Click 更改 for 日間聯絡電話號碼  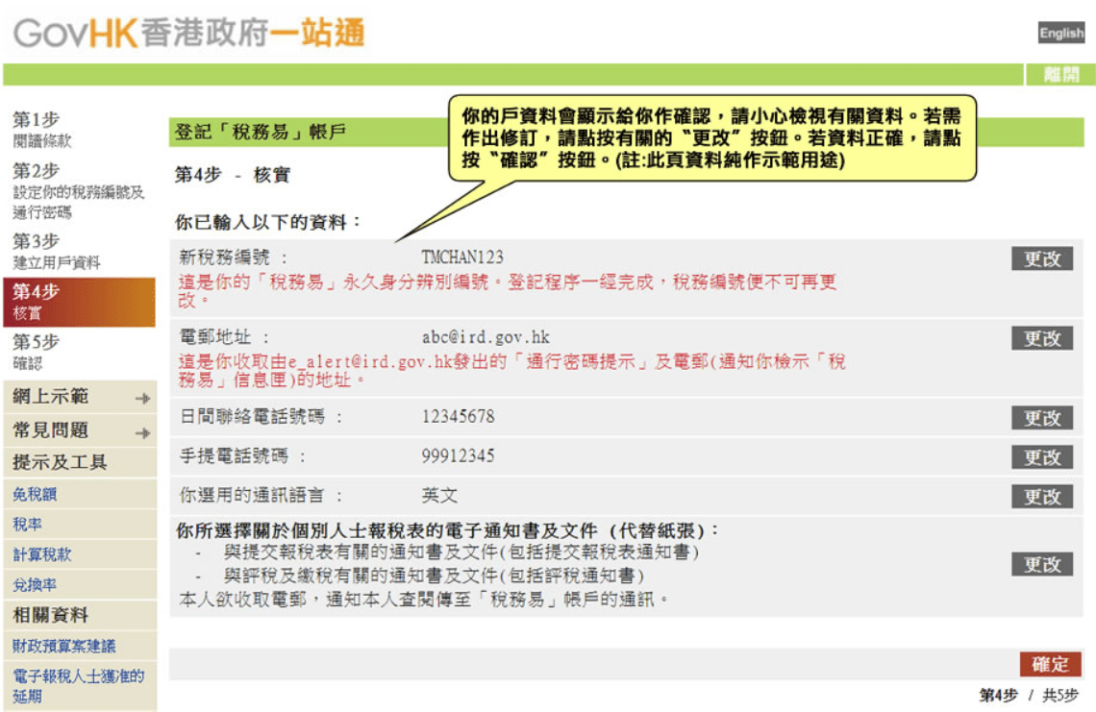click(1041, 418)
